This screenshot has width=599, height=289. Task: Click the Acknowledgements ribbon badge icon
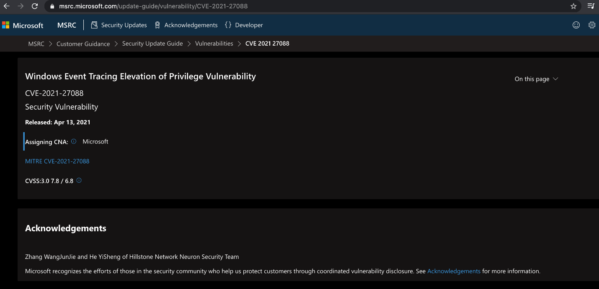(x=157, y=25)
